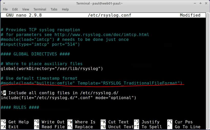Click the terminal's vertical scrollbar
The image size is (210, 130).
click(208, 69)
